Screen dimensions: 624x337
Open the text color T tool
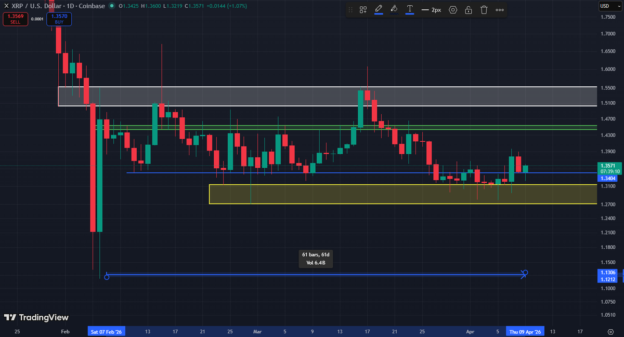(x=410, y=9)
